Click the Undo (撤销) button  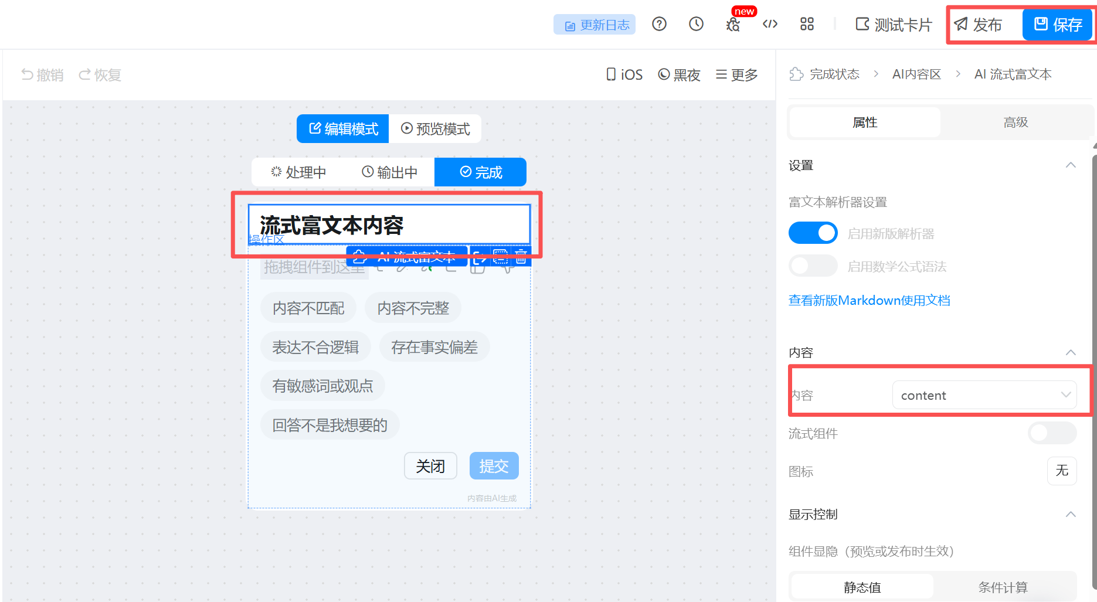42,75
